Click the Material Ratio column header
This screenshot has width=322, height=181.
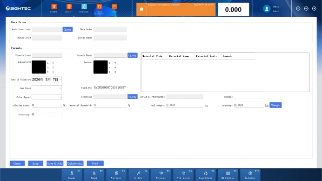(x=208, y=56)
